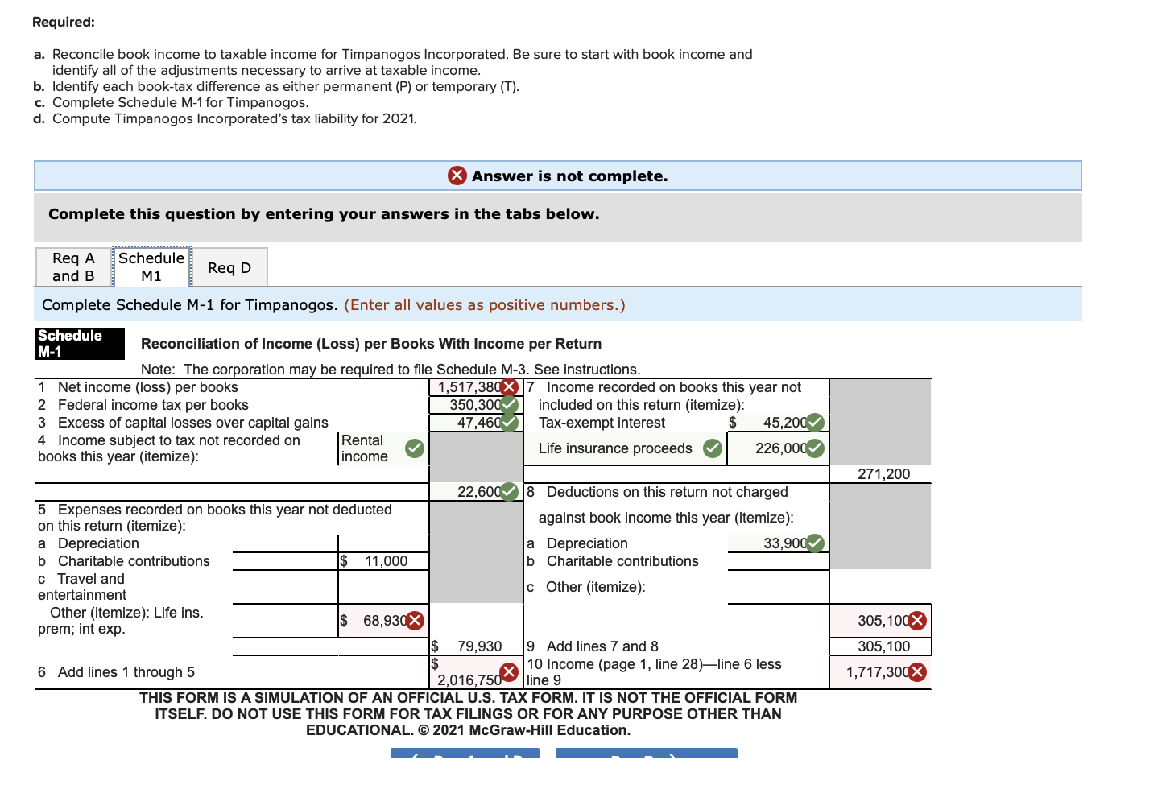Screen dimensions: 1166x789
Task: Edit line 8 total field 305,100
Action: pos(881,621)
